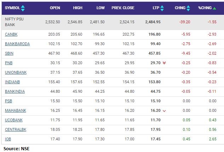The image size is (224, 152).
Task: Click the CHNG column header
Action: click(180, 8)
